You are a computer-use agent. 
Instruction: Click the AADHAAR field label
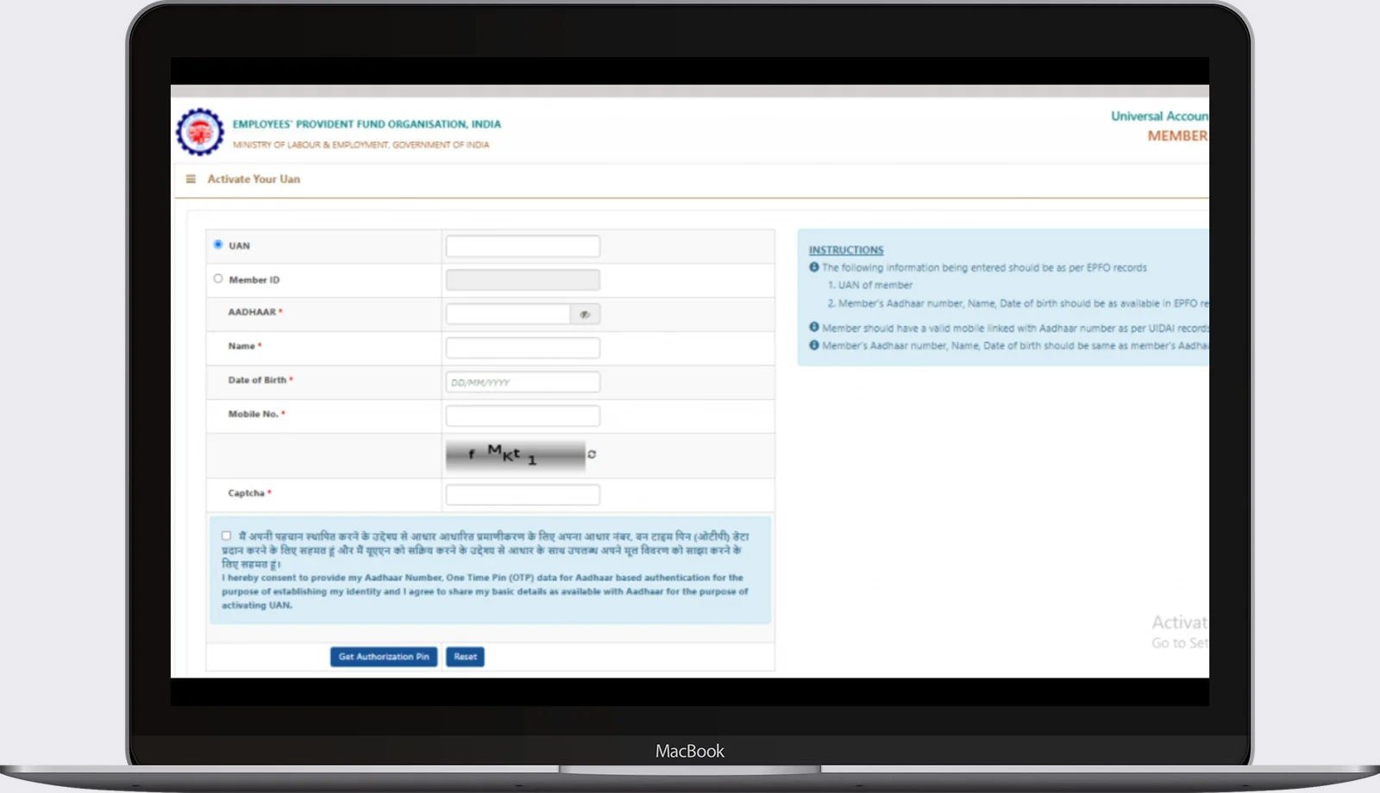point(254,312)
